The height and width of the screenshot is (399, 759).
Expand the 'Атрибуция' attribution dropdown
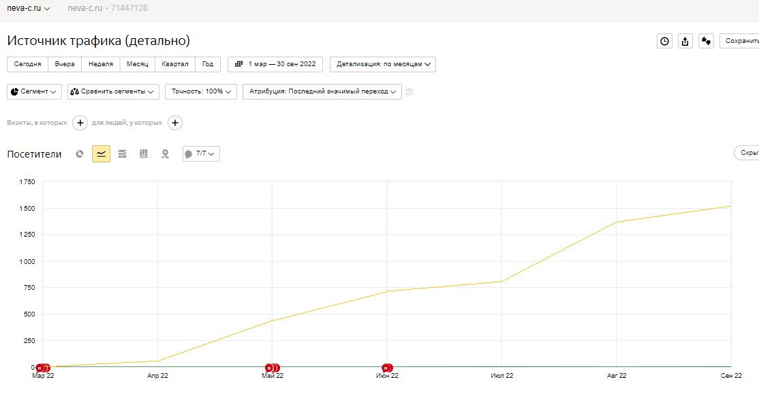click(x=322, y=91)
